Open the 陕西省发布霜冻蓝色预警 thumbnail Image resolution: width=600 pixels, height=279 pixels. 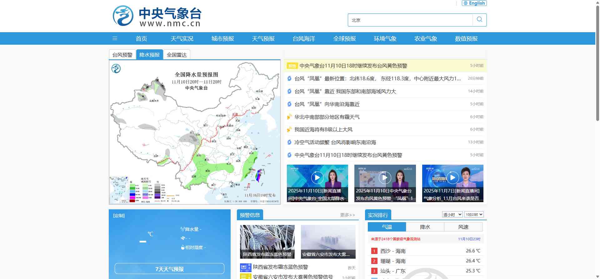click(x=267, y=242)
